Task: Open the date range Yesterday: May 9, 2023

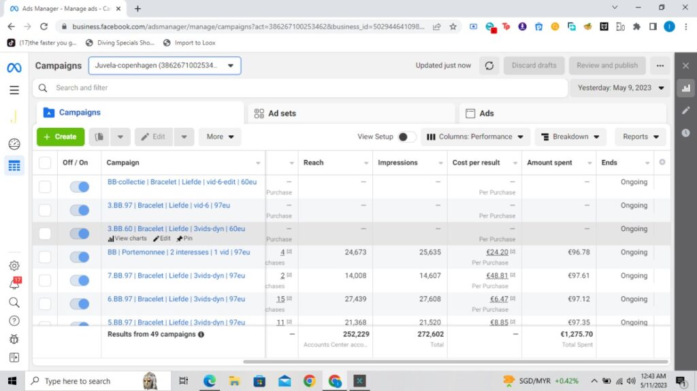Action: pyautogui.click(x=621, y=88)
